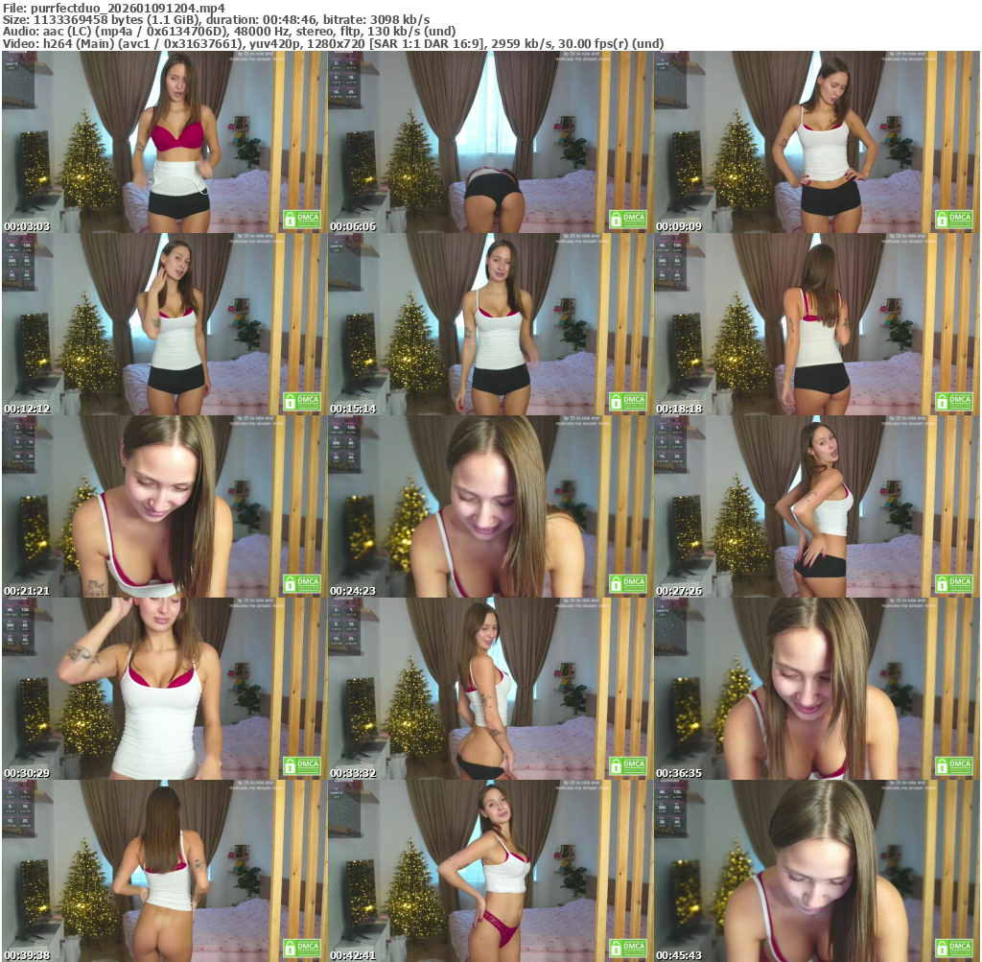982x962 pixels.
Task: Open the thumbnail at 00:33:32
Action: [x=490, y=689]
